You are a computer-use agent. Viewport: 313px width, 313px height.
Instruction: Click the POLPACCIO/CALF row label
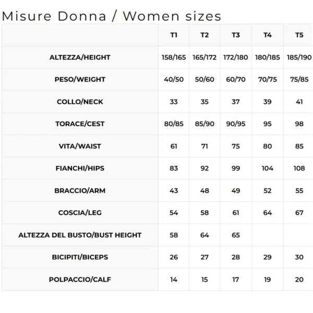80,280
